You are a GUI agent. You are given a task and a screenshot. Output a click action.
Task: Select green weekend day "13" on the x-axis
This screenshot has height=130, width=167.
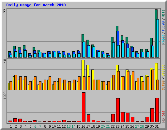point(68,126)
